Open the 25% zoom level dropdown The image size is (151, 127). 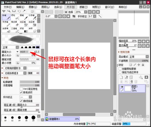point(85,12)
